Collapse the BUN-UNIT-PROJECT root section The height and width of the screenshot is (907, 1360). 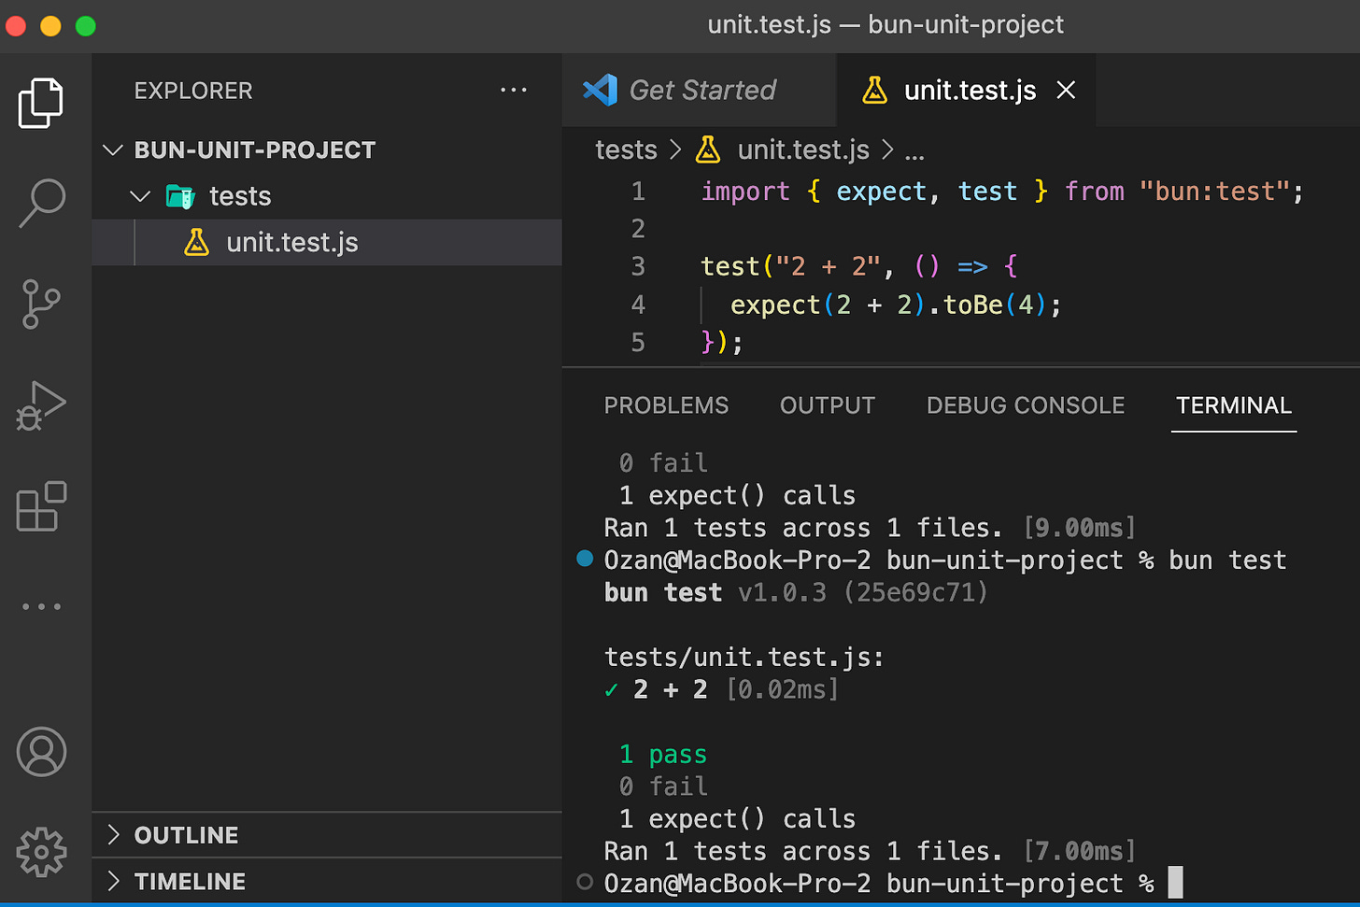click(x=113, y=149)
